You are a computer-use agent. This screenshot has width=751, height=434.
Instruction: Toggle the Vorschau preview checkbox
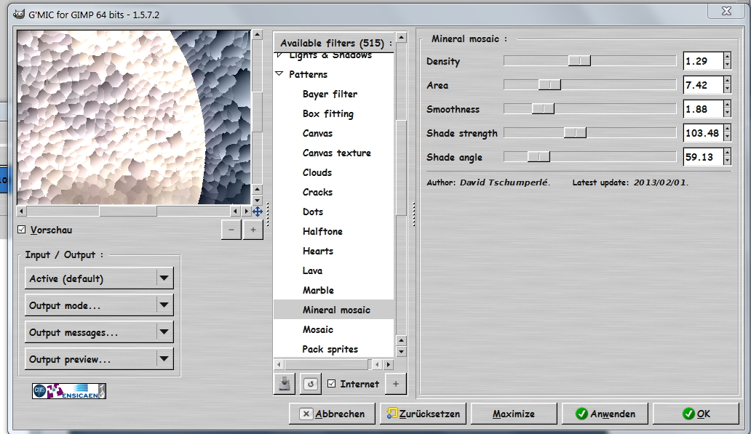22,230
